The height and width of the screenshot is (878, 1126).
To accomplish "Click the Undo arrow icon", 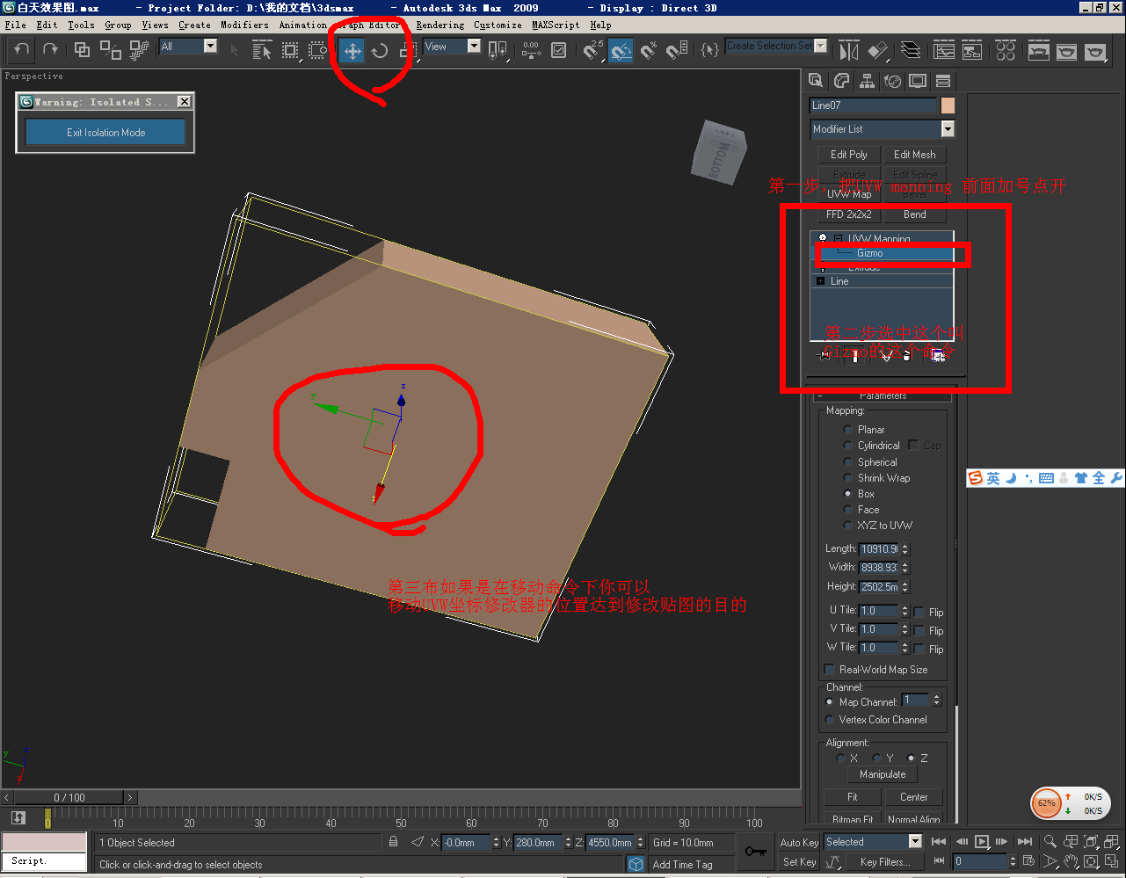I will (22, 50).
